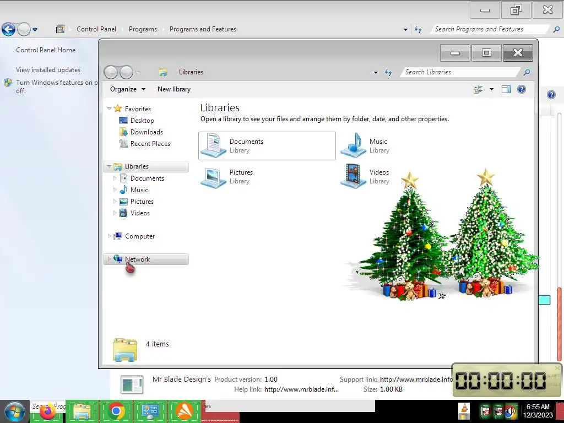The width and height of the screenshot is (564, 423).
Task: Expand the Network tree node
Action: 110,259
